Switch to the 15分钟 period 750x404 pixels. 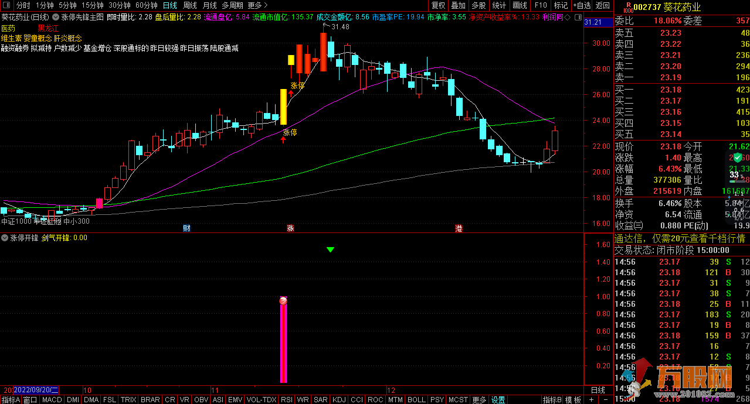pyautogui.click(x=93, y=5)
